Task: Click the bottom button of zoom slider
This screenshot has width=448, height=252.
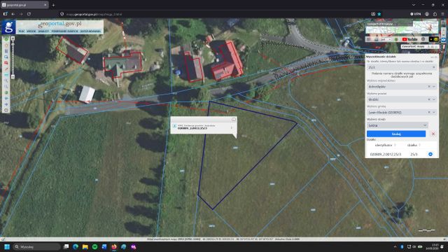Action: (13, 77)
